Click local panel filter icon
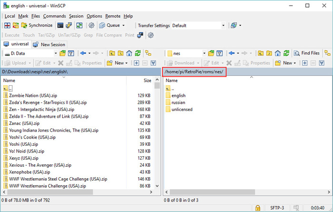The height and width of the screenshot is (212, 333). point(70,53)
